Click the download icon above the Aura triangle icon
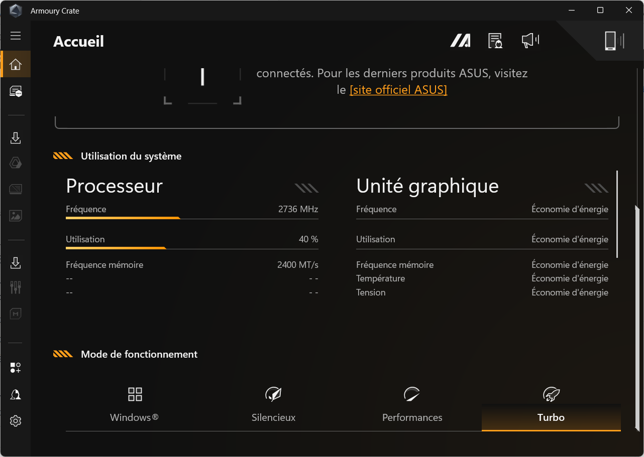Image resolution: width=644 pixels, height=457 pixels. 16,138
